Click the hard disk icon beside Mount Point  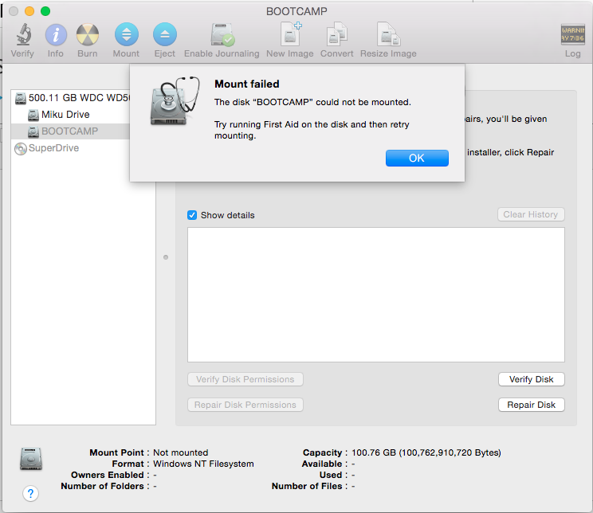[31, 459]
